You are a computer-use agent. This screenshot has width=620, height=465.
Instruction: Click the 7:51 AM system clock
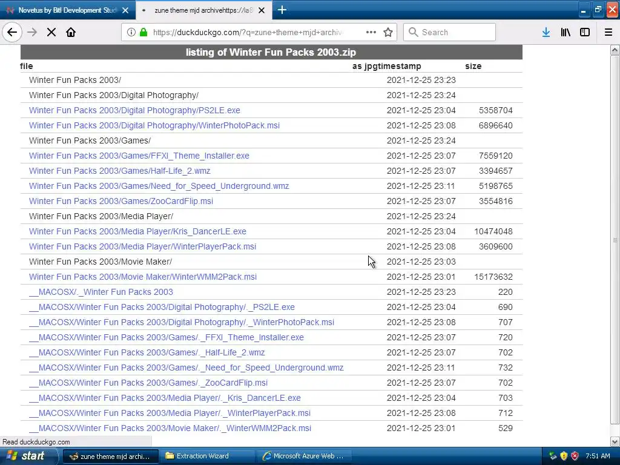598,456
